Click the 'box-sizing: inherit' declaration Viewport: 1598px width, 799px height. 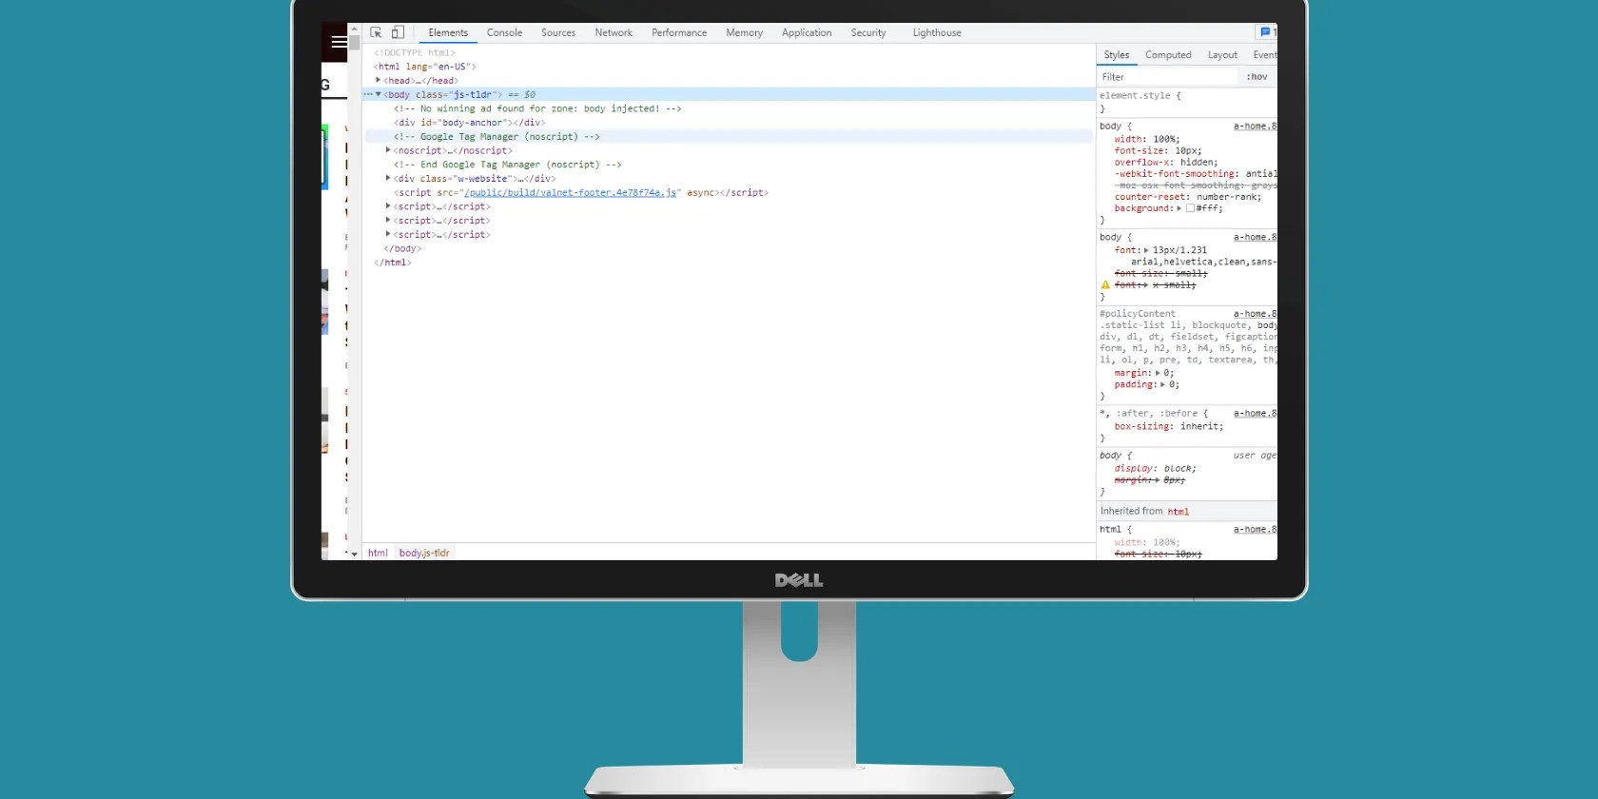pyautogui.click(x=1169, y=426)
